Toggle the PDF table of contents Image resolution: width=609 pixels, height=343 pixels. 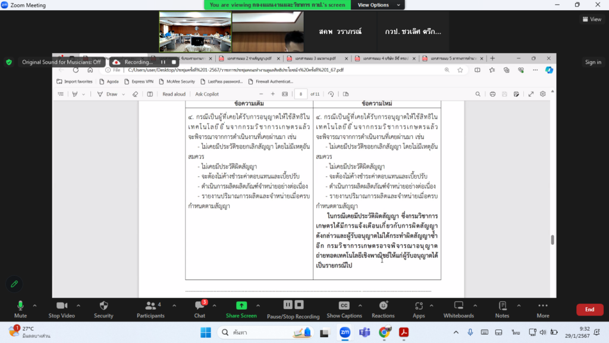point(61,94)
